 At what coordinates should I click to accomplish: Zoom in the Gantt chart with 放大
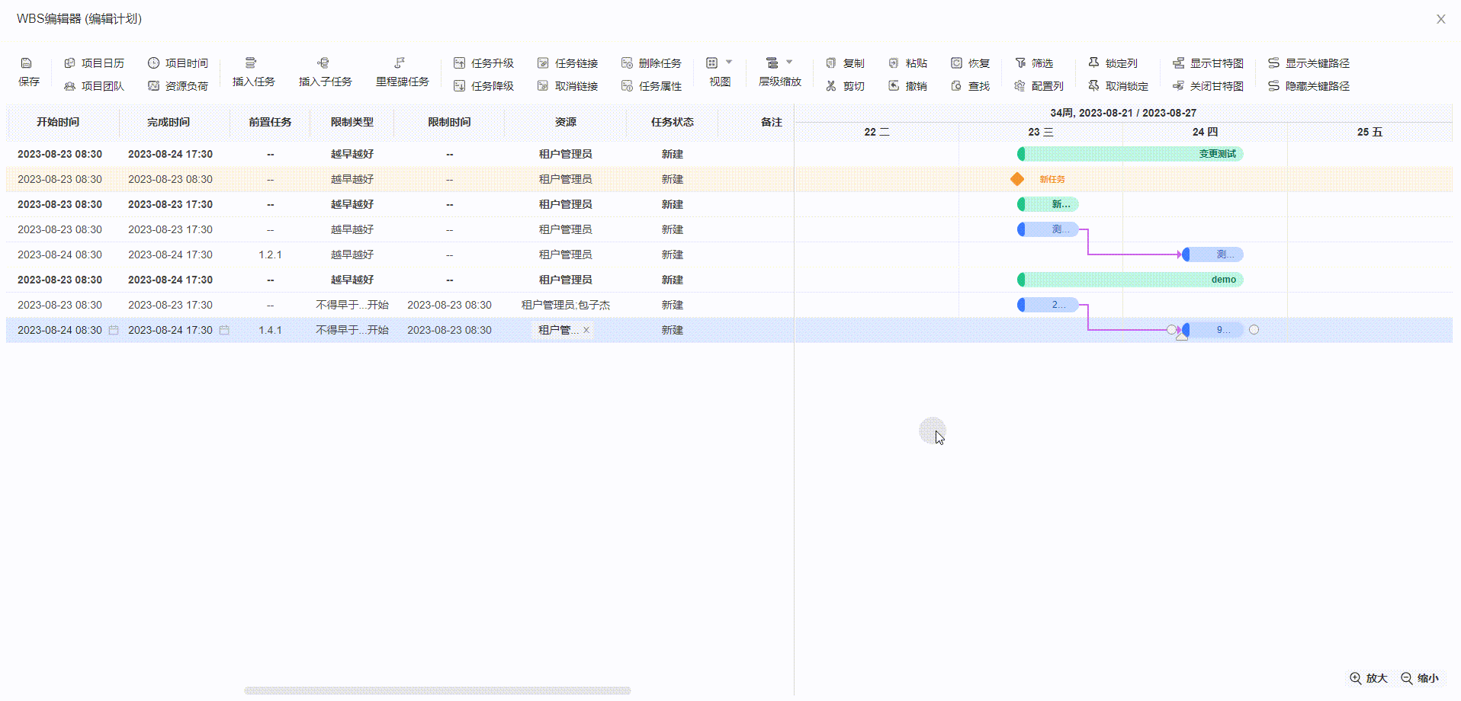(1369, 678)
